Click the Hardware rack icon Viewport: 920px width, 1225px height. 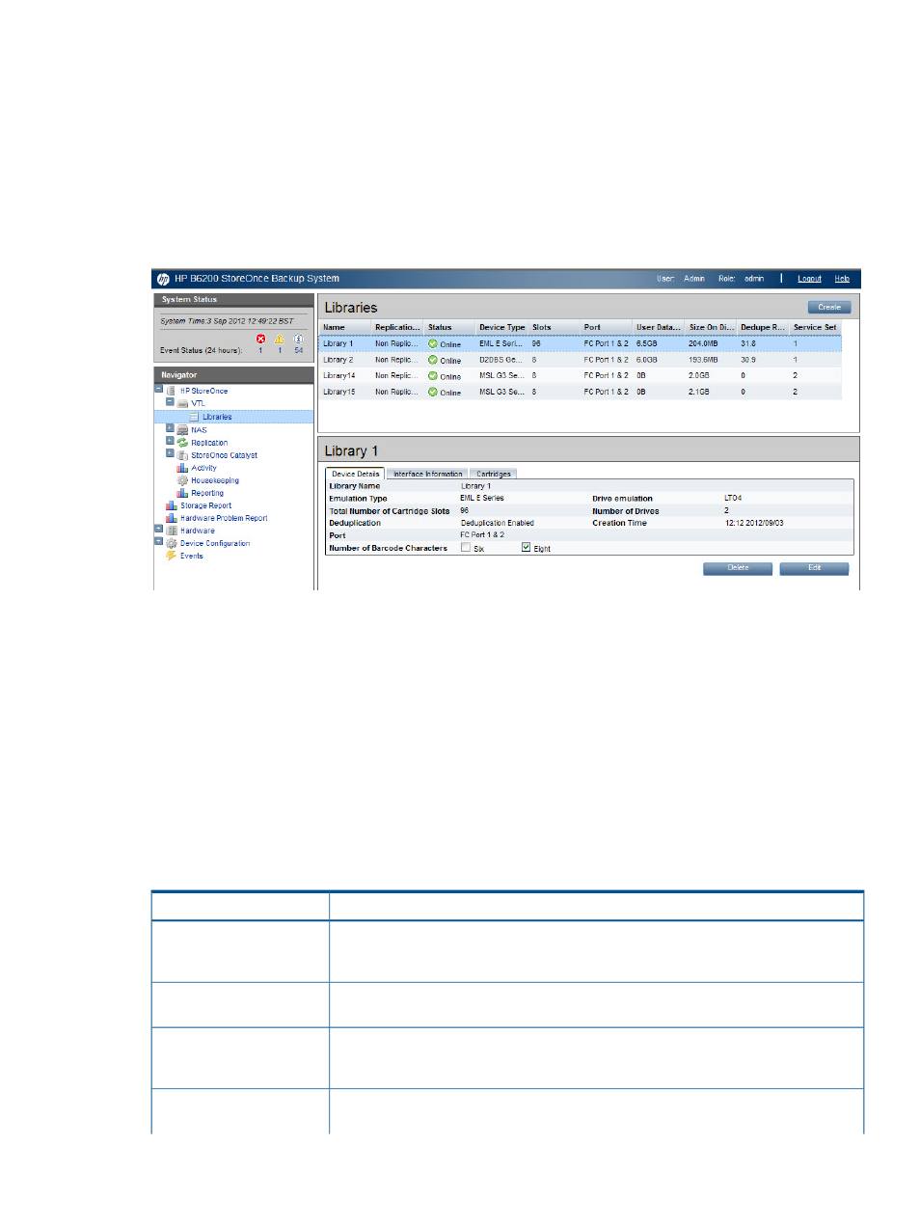(172, 531)
